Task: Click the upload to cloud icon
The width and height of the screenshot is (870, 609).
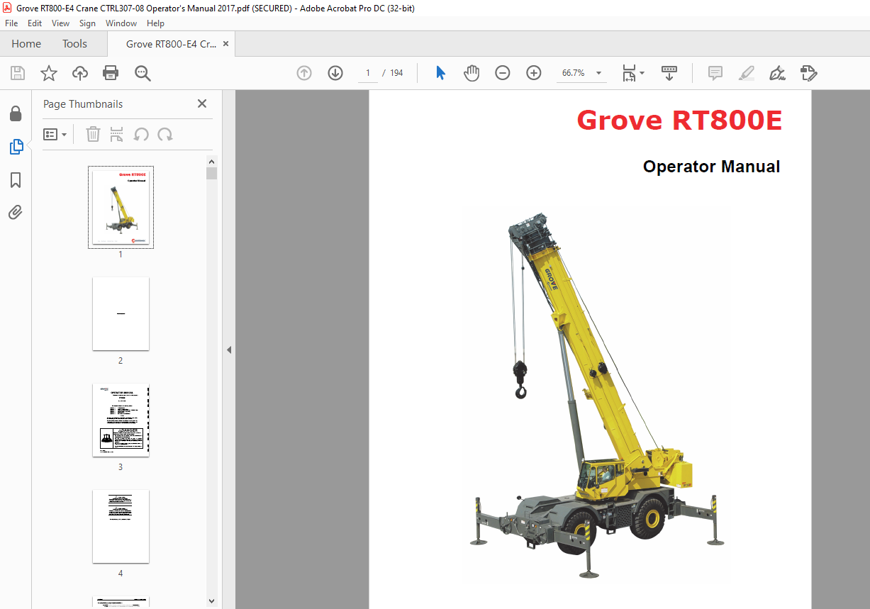Action: (80, 73)
